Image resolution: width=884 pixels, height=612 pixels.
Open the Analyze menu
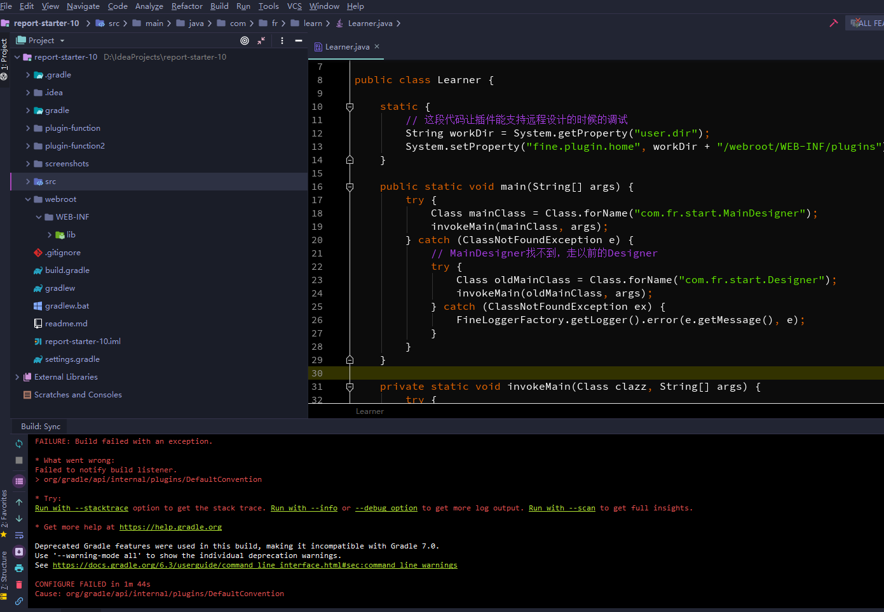pyautogui.click(x=149, y=6)
